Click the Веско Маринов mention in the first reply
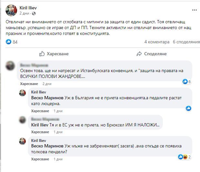The height and width of the screenshot is (172, 200). click(x=47, y=98)
